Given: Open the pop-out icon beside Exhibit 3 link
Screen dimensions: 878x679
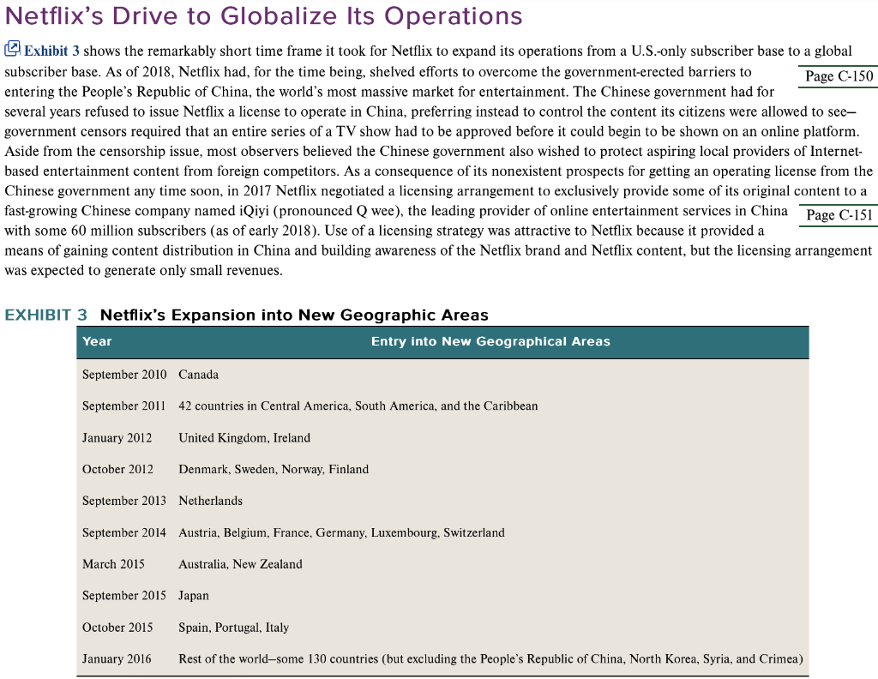Looking at the screenshot, I should pos(12,49).
